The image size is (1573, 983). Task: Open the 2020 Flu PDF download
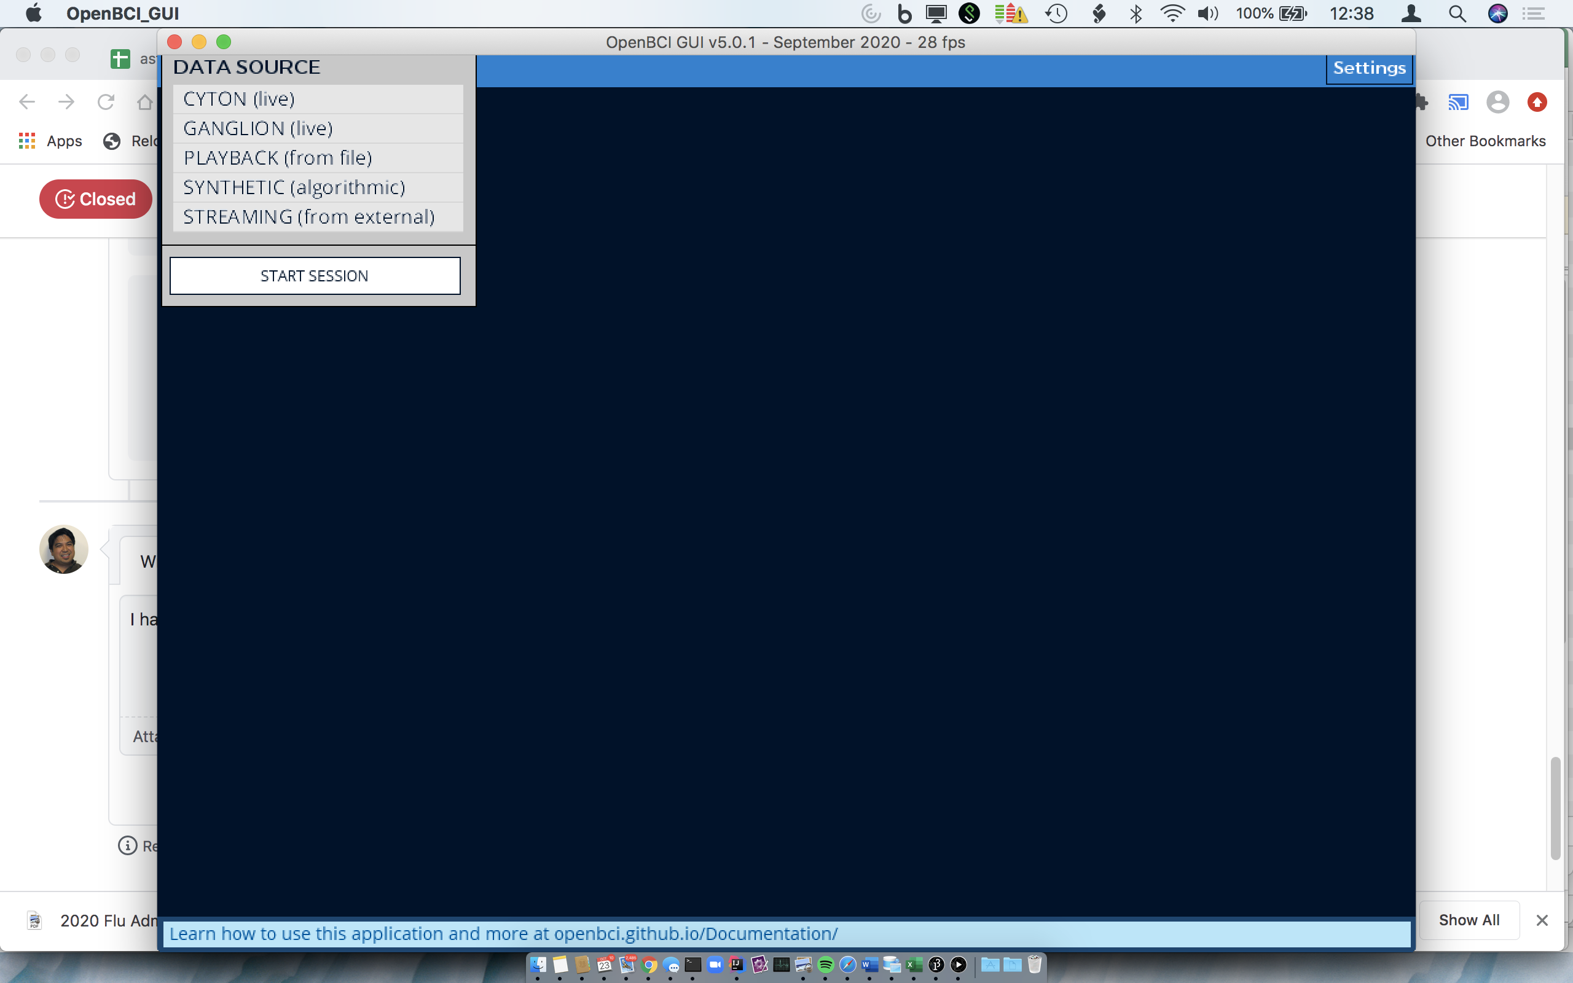tap(91, 920)
